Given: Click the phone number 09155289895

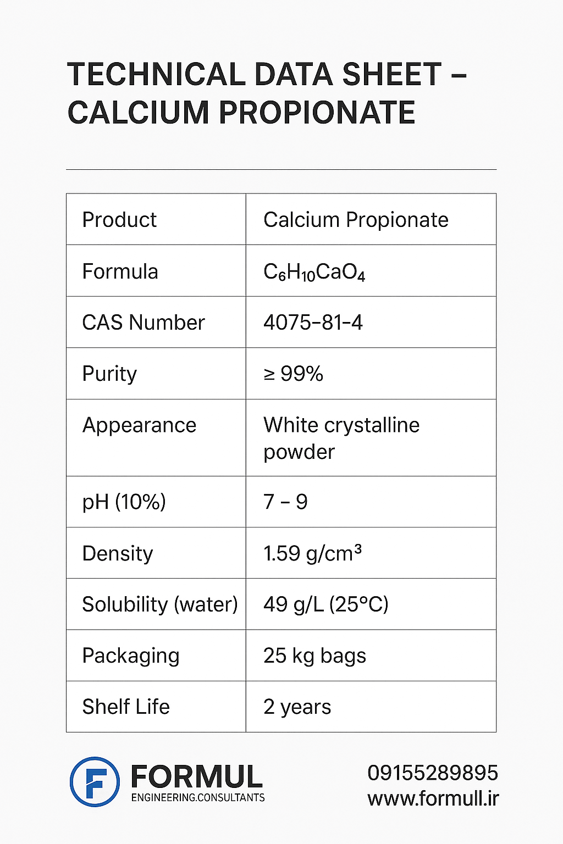Looking at the screenshot, I should (x=432, y=773).
